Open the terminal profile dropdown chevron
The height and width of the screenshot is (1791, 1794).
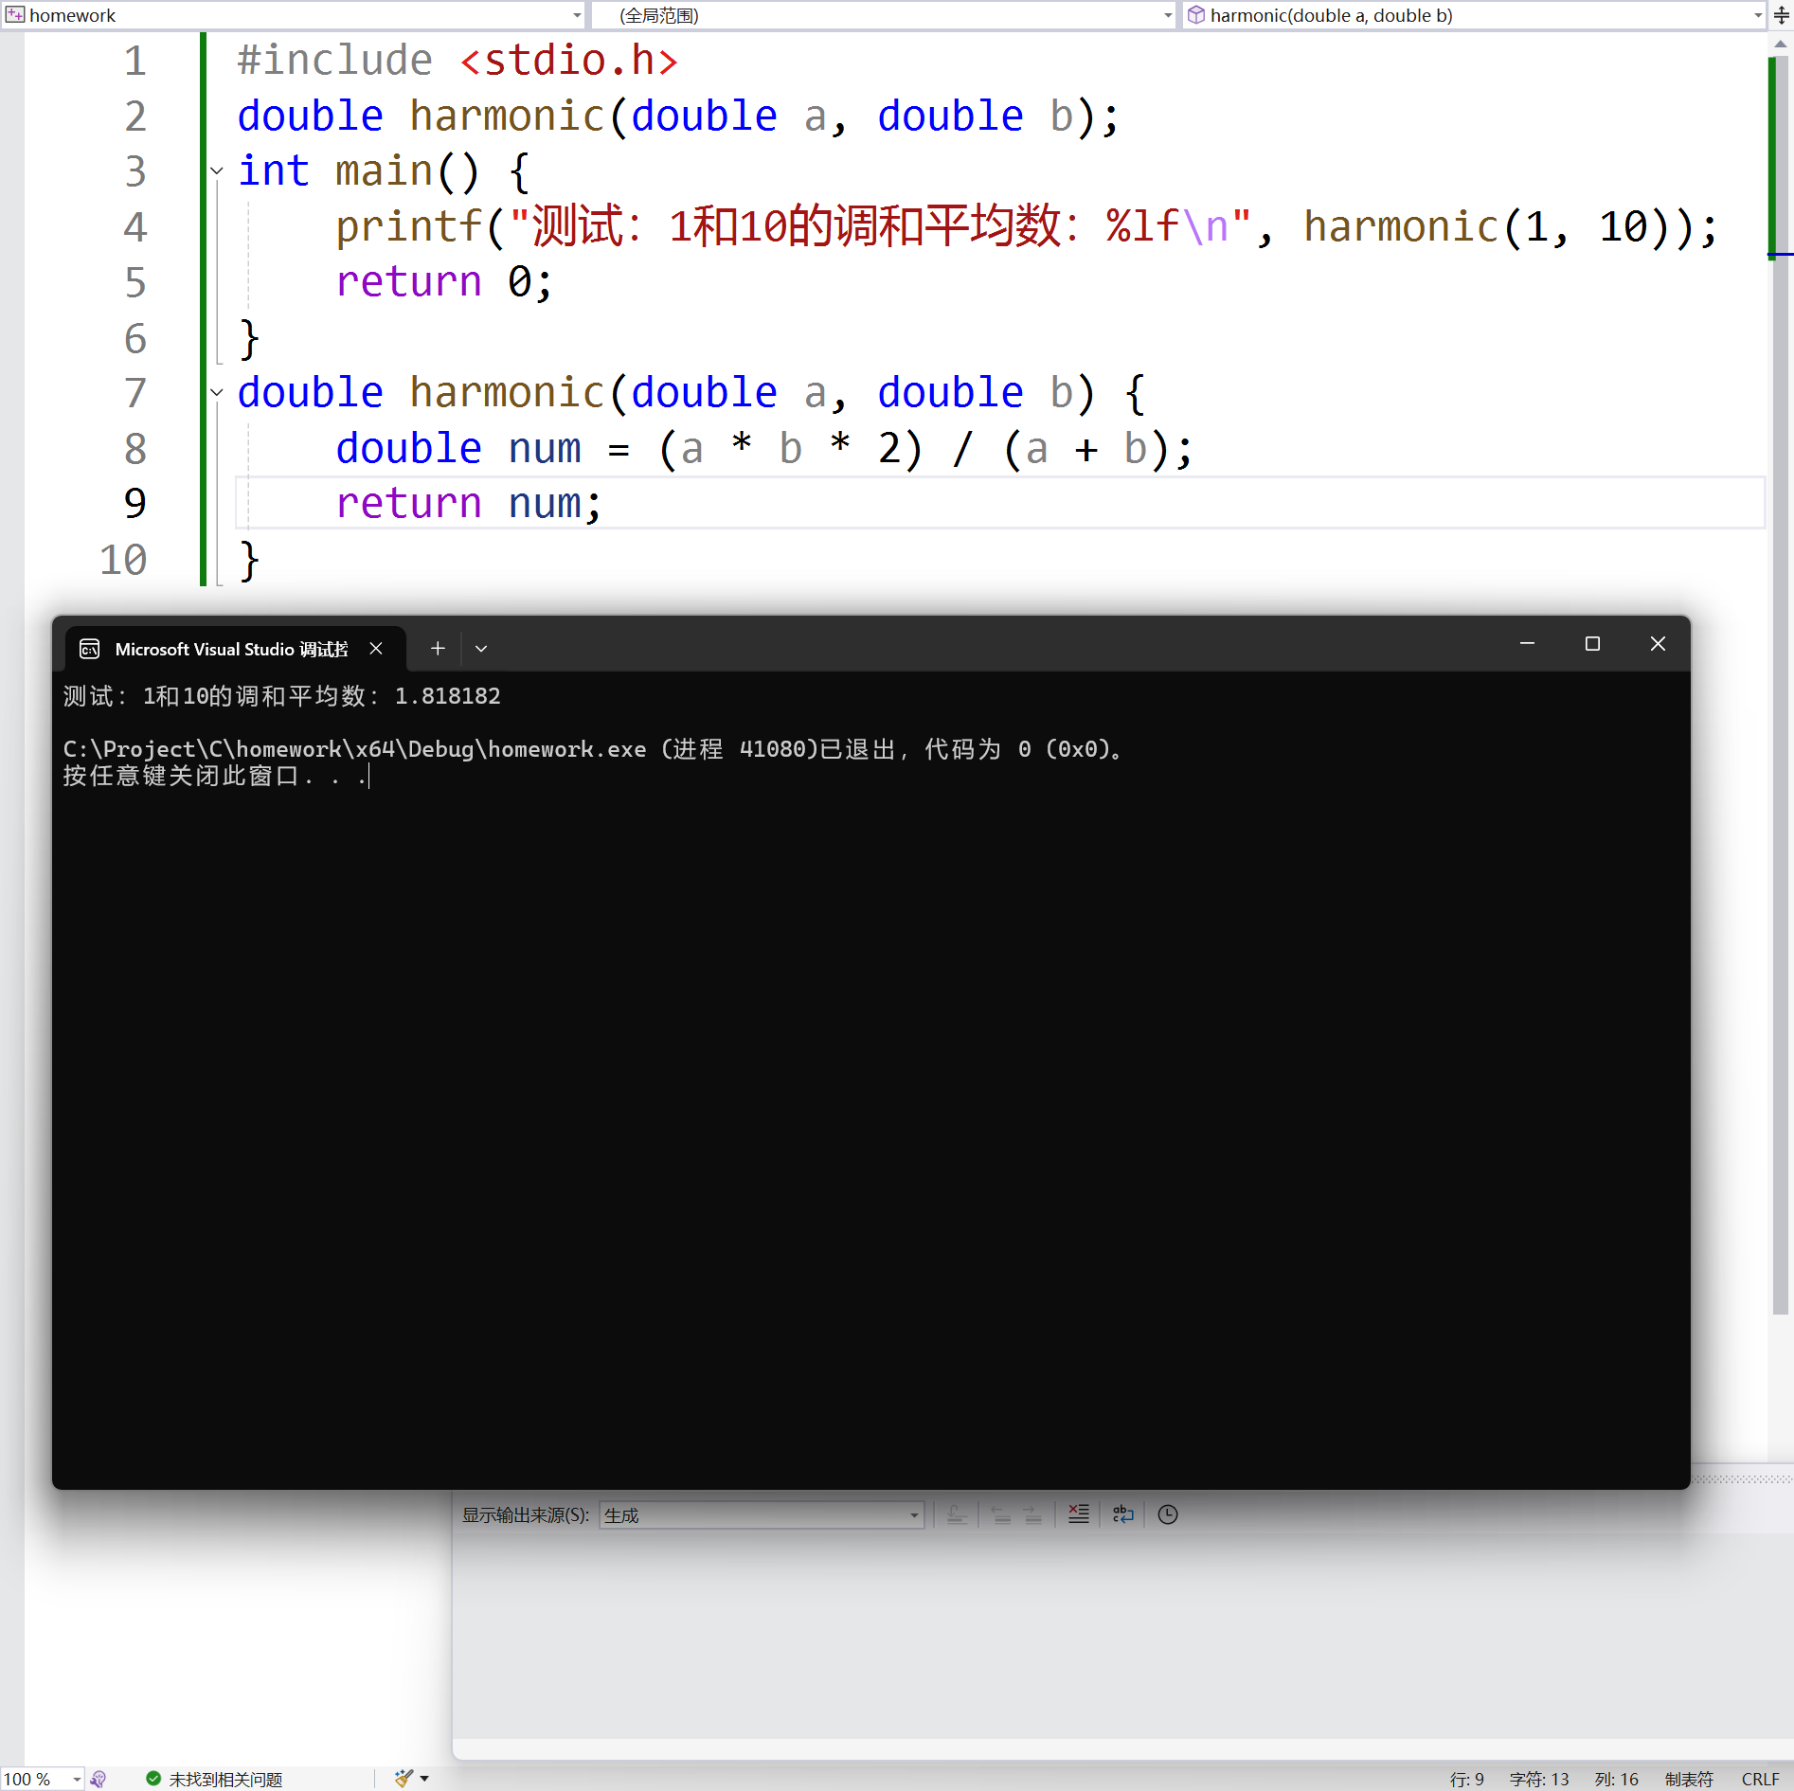tap(481, 649)
